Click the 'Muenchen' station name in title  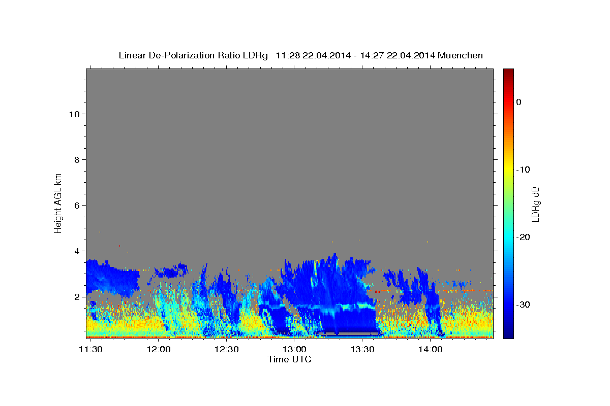[x=460, y=55]
